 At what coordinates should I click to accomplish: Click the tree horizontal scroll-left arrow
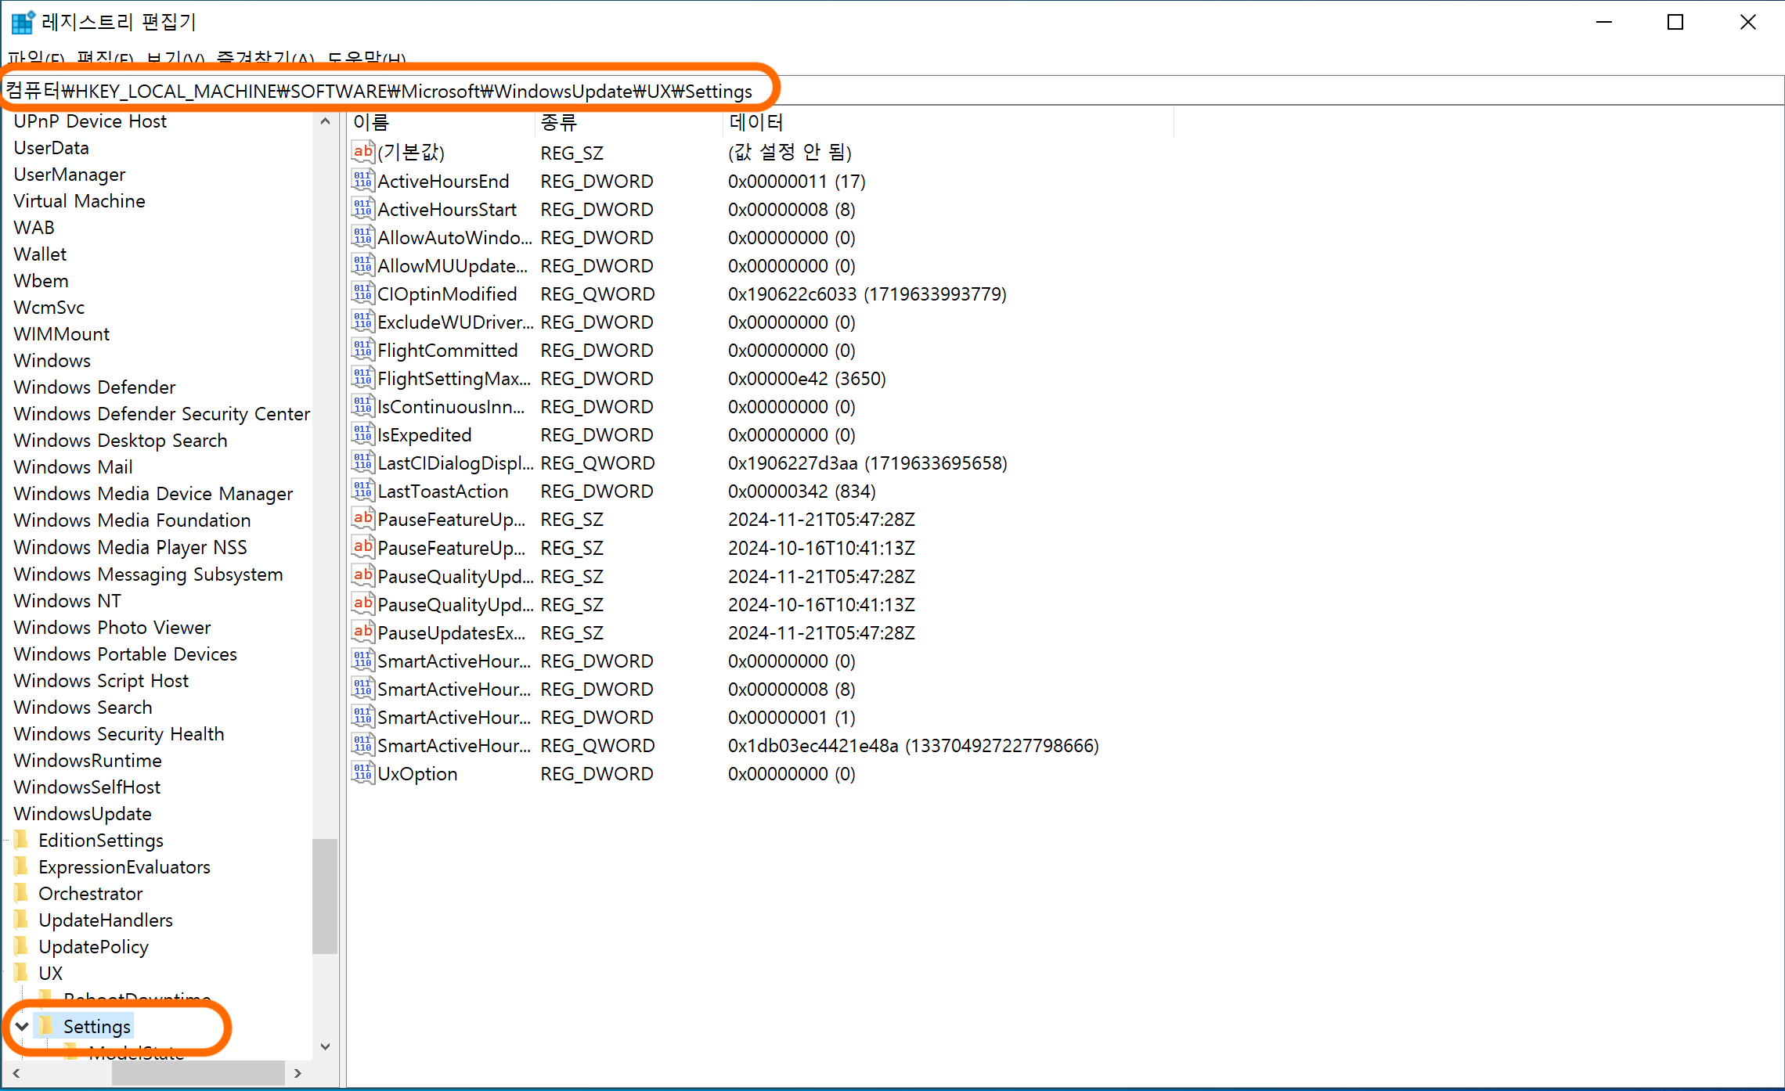pos(16,1073)
